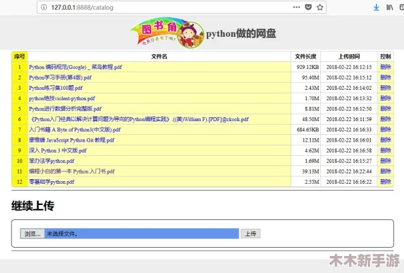Click the python做的网盘 title text
The image size is (404, 273).
pyautogui.click(x=241, y=33)
